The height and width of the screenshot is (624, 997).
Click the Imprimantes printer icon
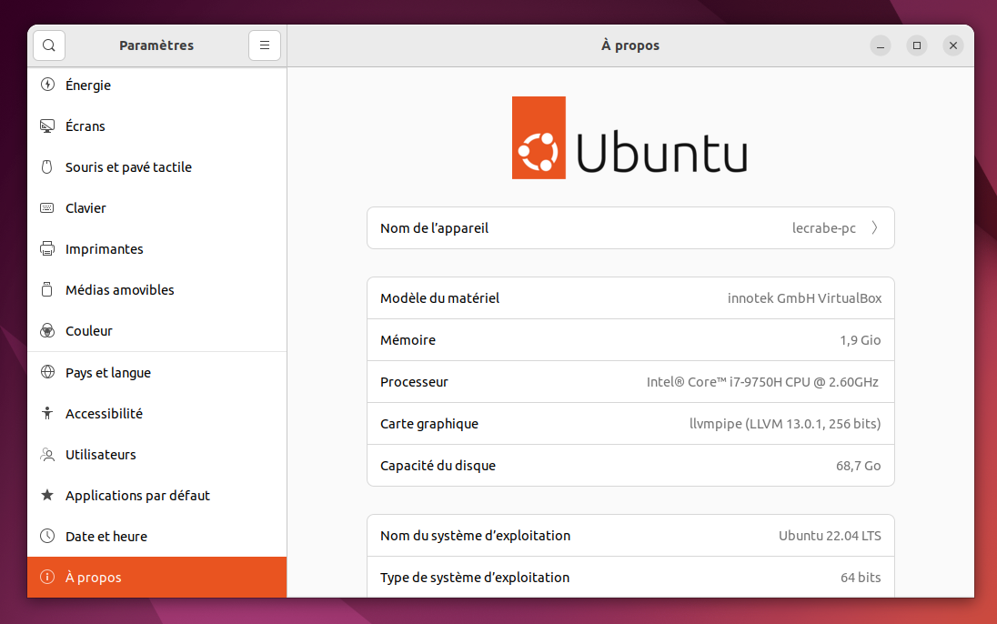[x=47, y=248]
